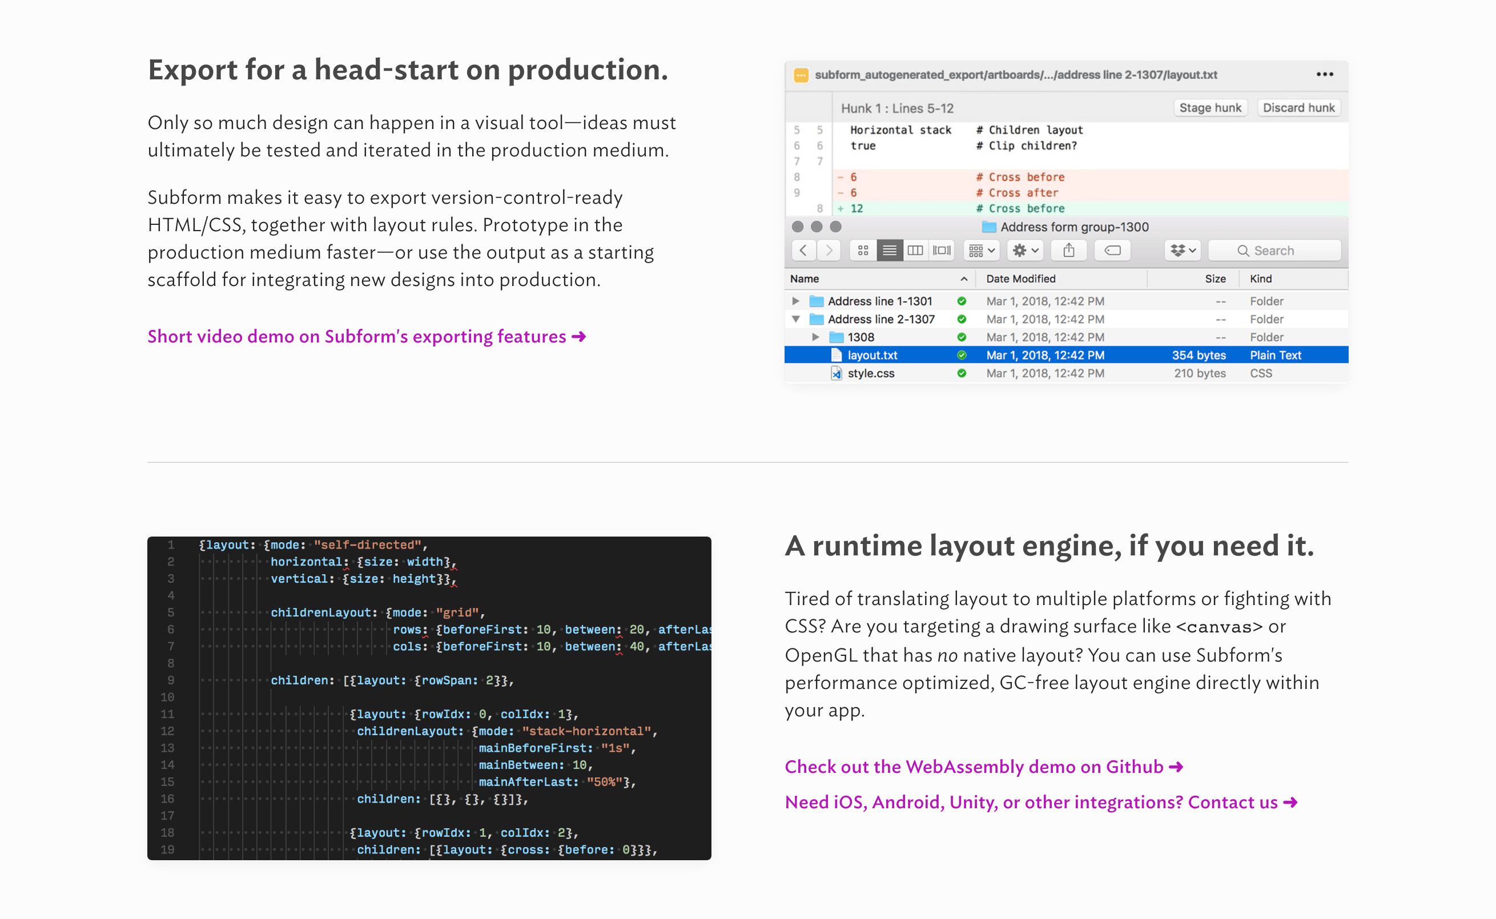The image size is (1496, 919).
Task: Click the code editor screenshot
Action: (x=429, y=698)
